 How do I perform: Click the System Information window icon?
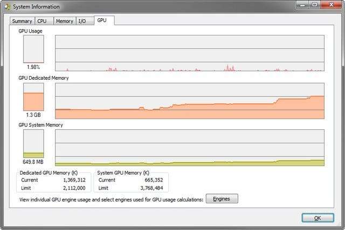[8, 7]
